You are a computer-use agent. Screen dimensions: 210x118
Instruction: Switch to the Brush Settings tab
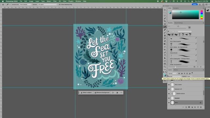178,23
